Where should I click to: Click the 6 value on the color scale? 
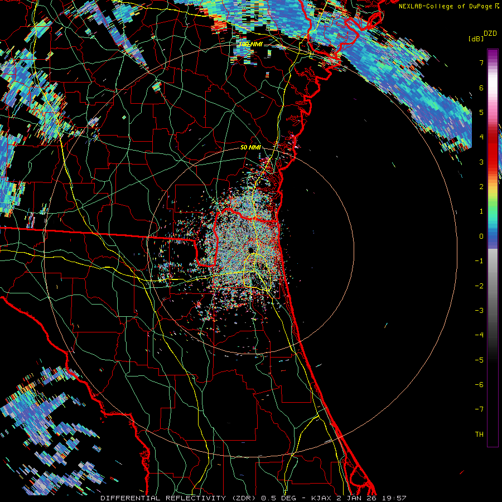point(481,88)
